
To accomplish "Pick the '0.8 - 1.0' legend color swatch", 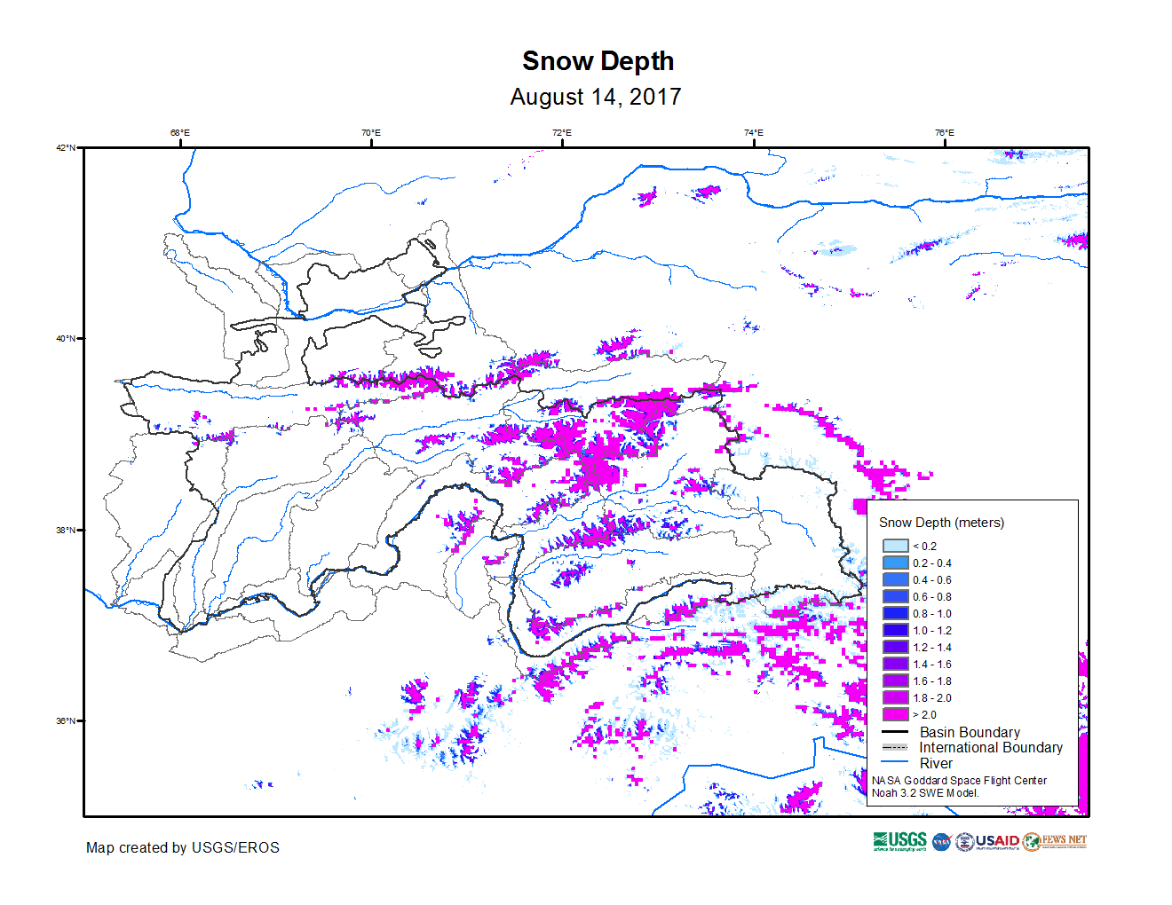I will [x=895, y=613].
